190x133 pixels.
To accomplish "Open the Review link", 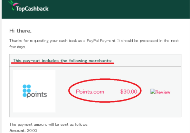I will coord(163,92).
